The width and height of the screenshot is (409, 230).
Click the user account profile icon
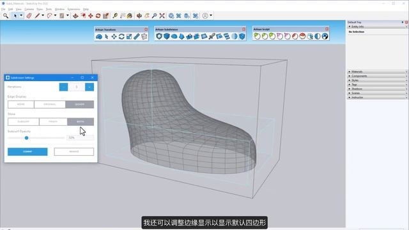205,16
